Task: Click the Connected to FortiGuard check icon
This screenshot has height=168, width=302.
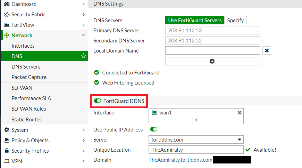Action: [x=97, y=73]
